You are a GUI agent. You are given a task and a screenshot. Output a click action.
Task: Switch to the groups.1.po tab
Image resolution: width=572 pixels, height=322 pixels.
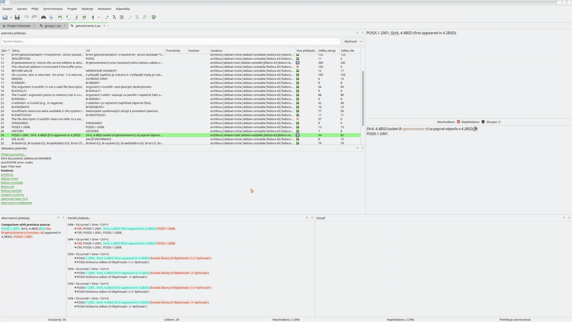pos(53,26)
